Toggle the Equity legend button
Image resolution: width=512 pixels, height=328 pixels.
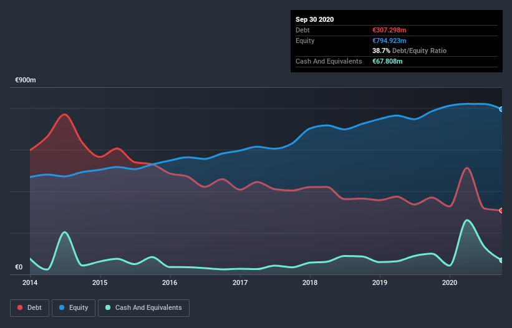tap(74, 308)
